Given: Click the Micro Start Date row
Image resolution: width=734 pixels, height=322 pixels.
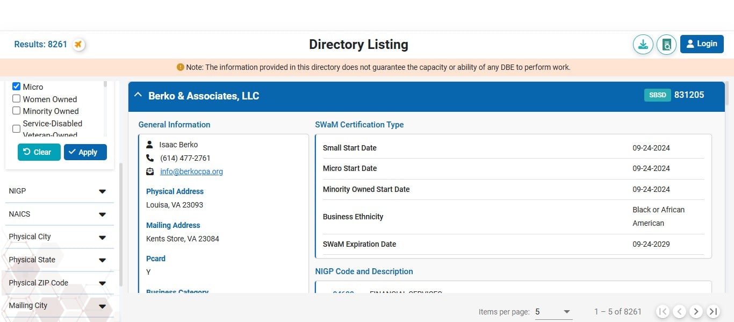Looking at the screenshot, I should [513, 169].
